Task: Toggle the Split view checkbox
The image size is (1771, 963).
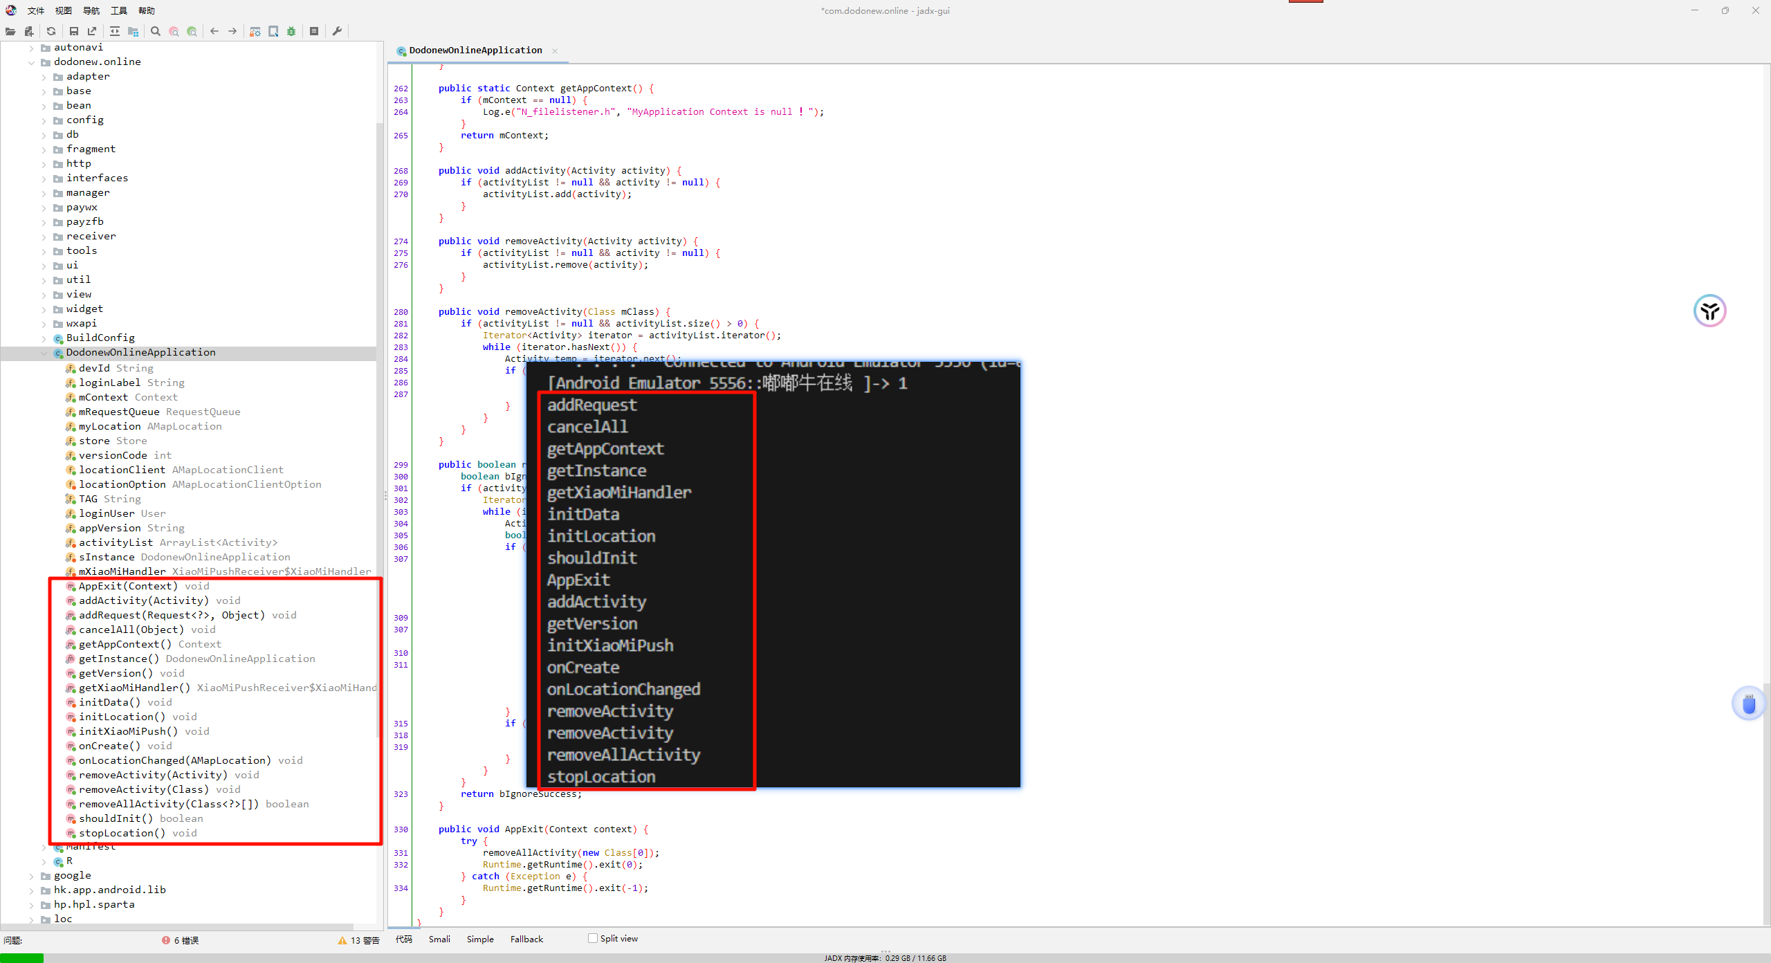Action: point(593,938)
